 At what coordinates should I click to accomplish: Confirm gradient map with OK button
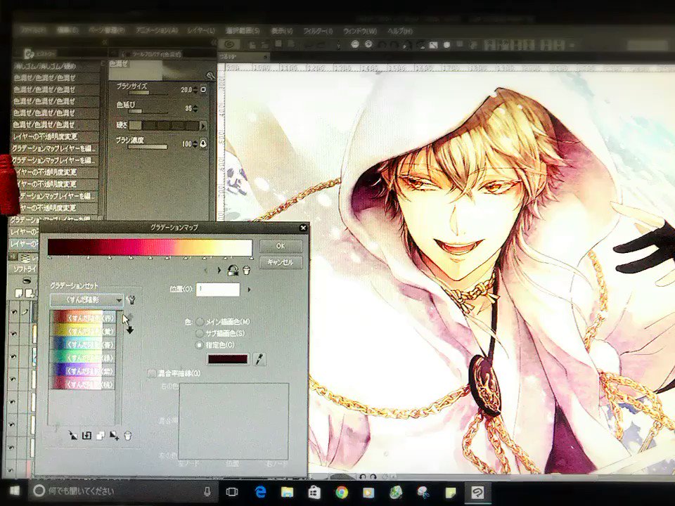click(281, 246)
